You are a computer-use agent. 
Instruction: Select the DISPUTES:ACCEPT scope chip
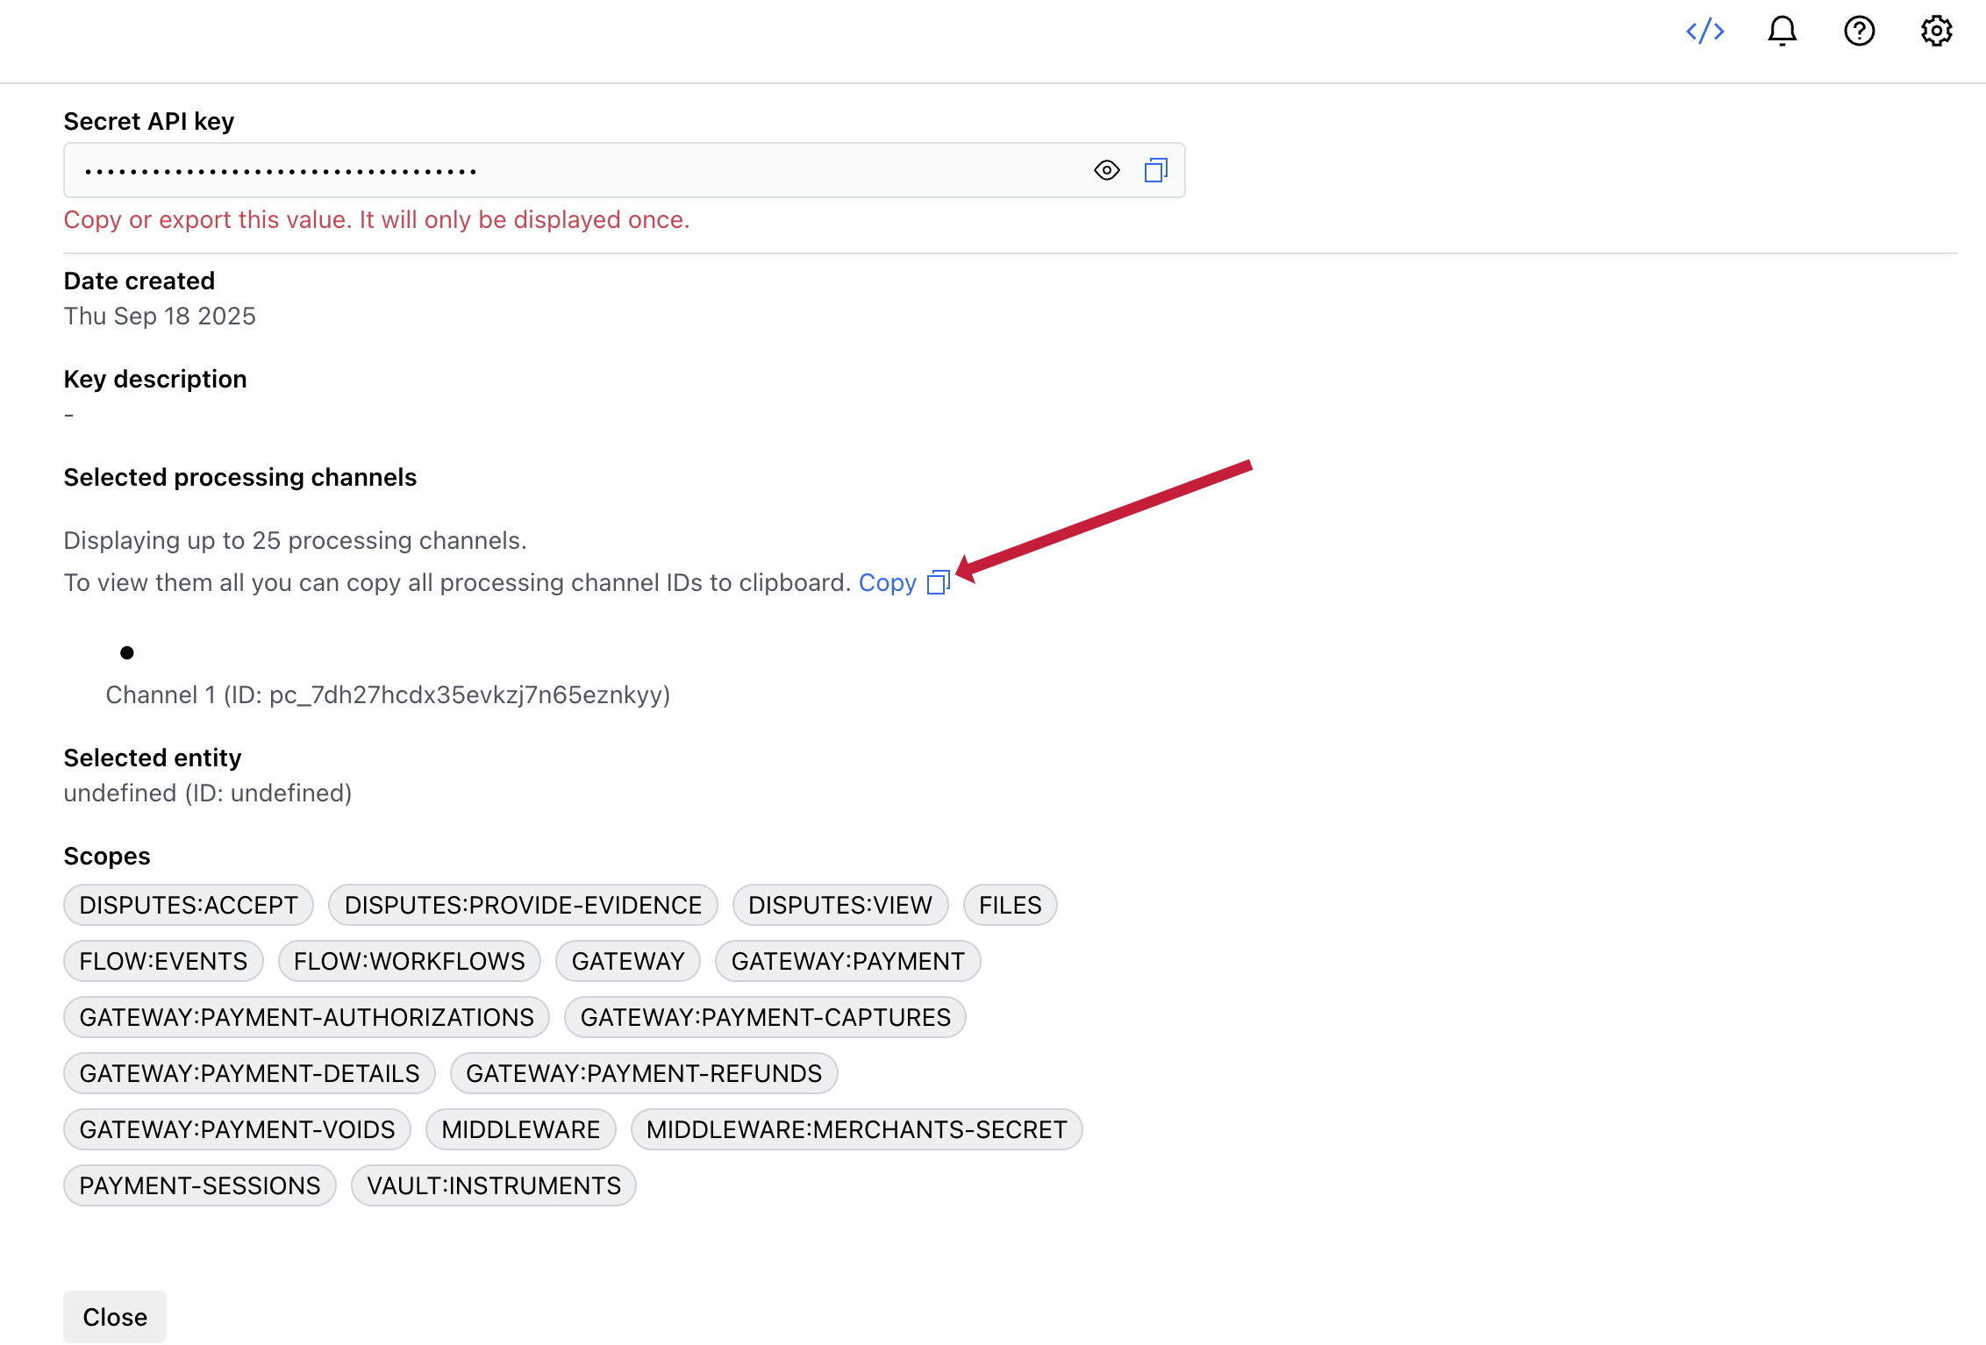point(188,905)
